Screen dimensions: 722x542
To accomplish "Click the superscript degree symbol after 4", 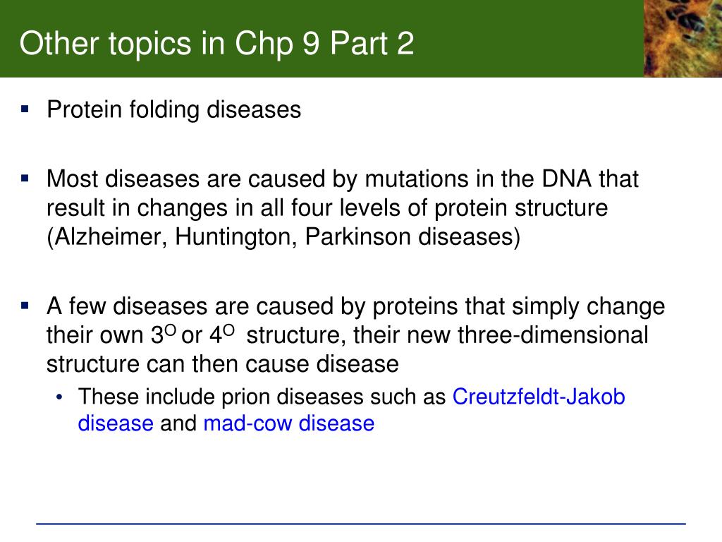I will pyautogui.click(x=229, y=330).
